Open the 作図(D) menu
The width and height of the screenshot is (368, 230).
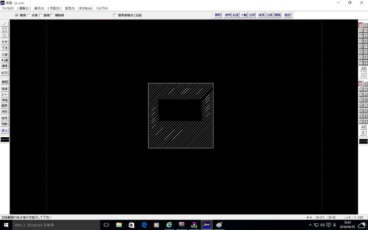(55, 8)
